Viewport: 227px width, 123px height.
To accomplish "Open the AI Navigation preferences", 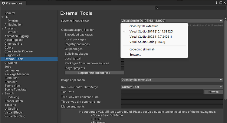I will point(13,25).
